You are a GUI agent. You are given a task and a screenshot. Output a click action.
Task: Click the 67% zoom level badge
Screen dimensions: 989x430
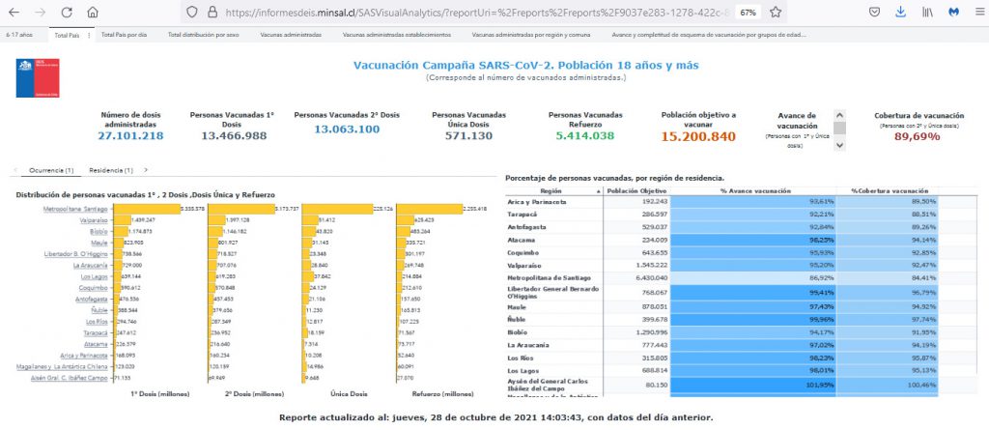[749, 12]
